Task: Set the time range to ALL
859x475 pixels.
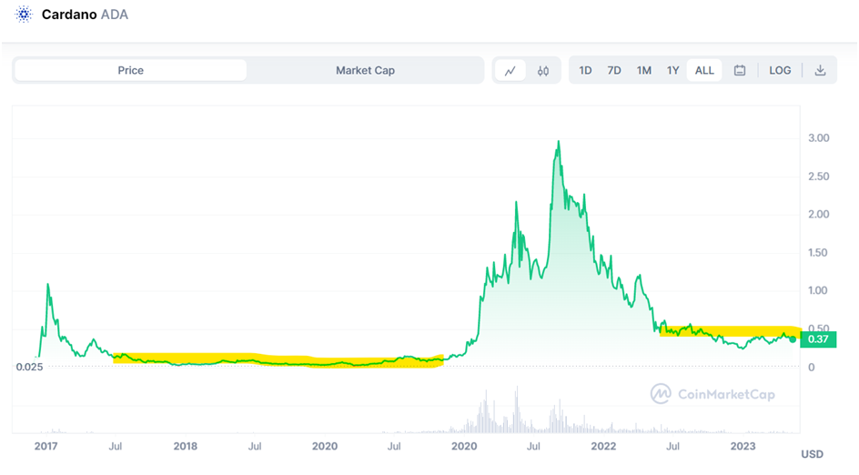Action: click(x=704, y=71)
